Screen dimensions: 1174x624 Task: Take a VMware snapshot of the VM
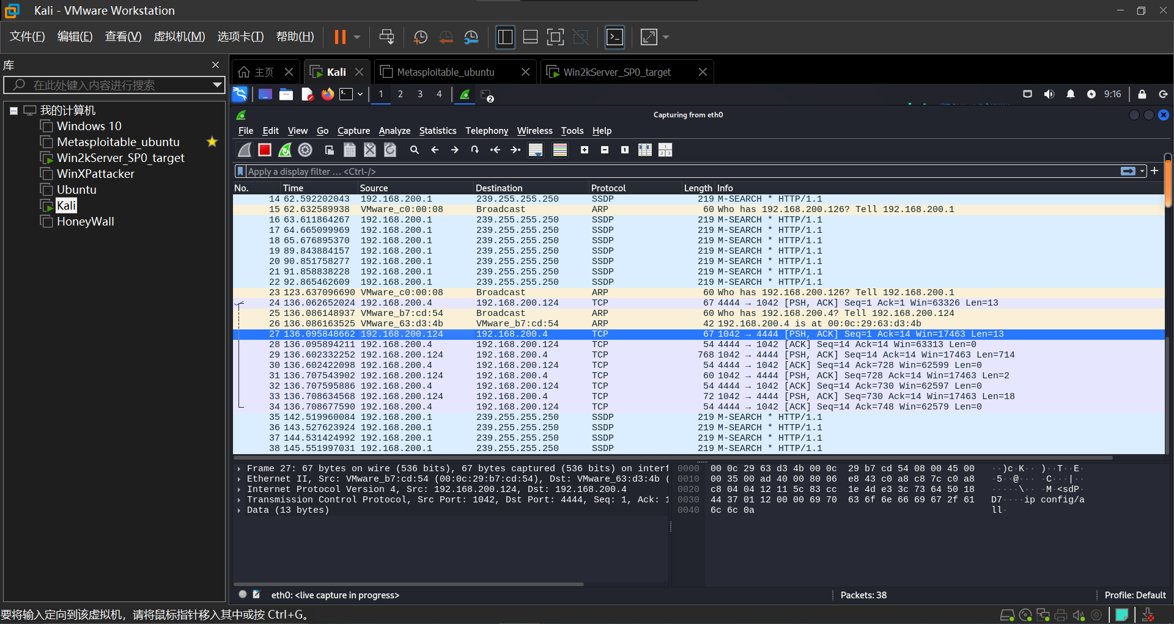point(420,37)
